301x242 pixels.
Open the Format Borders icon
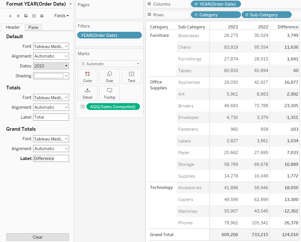[34, 16]
